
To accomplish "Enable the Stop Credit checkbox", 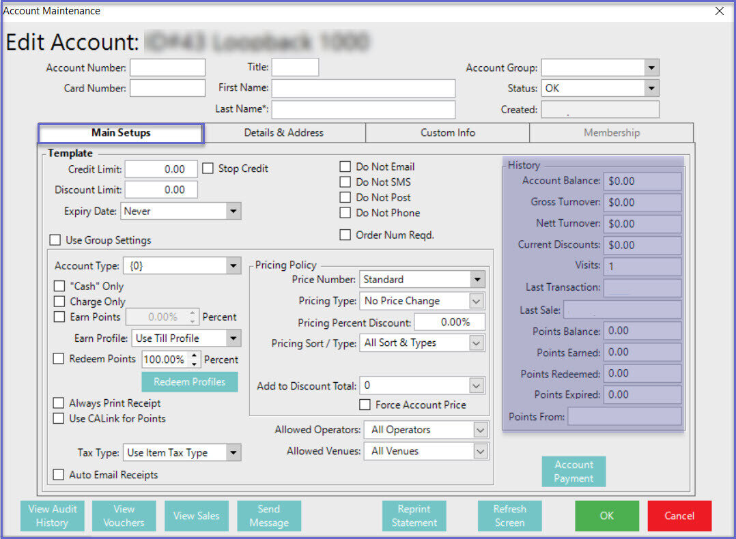I will [x=208, y=169].
